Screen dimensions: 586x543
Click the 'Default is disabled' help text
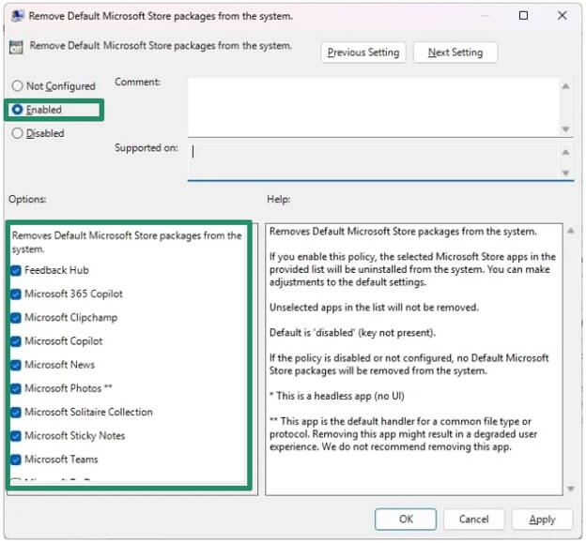(x=352, y=333)
